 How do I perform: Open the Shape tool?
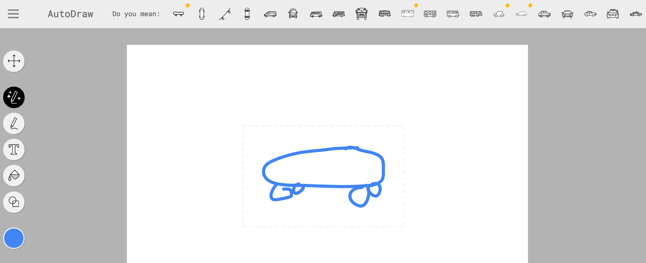(14, 202)
